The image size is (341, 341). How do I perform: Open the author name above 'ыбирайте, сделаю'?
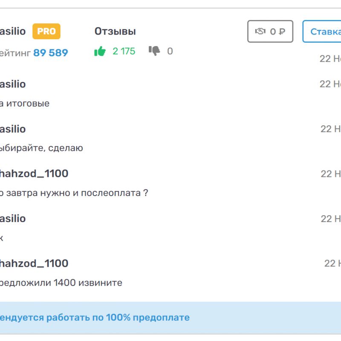coord(13,129)
